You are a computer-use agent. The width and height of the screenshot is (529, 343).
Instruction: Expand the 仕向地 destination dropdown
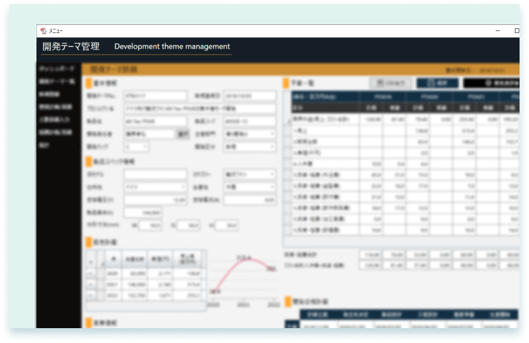(155, 187)
